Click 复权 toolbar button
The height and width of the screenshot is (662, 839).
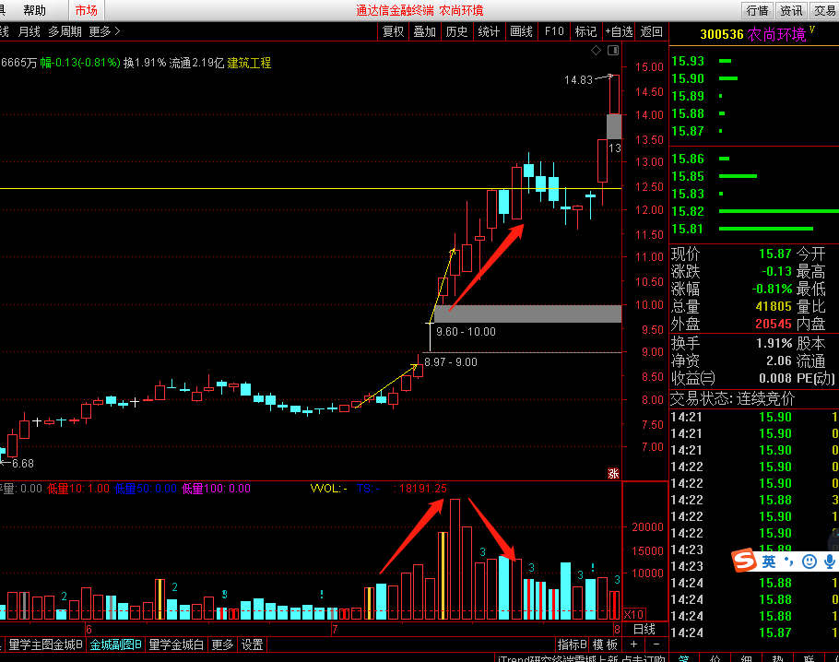click(394, 31)
